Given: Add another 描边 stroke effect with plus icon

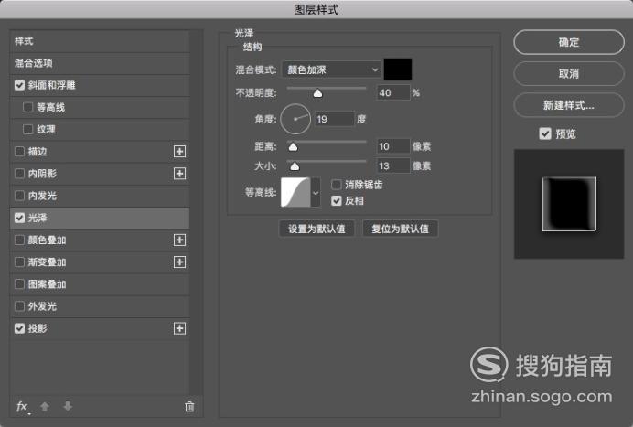Looking at the screenshot, I should tap(179, 152).
